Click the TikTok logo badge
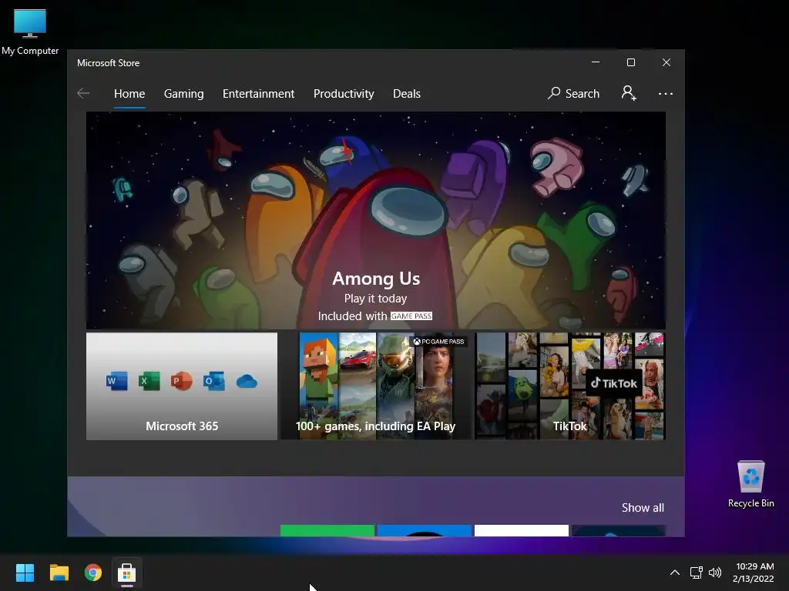Screen dimensions: 789x591 pyautogui.click(x=614, y=383)
